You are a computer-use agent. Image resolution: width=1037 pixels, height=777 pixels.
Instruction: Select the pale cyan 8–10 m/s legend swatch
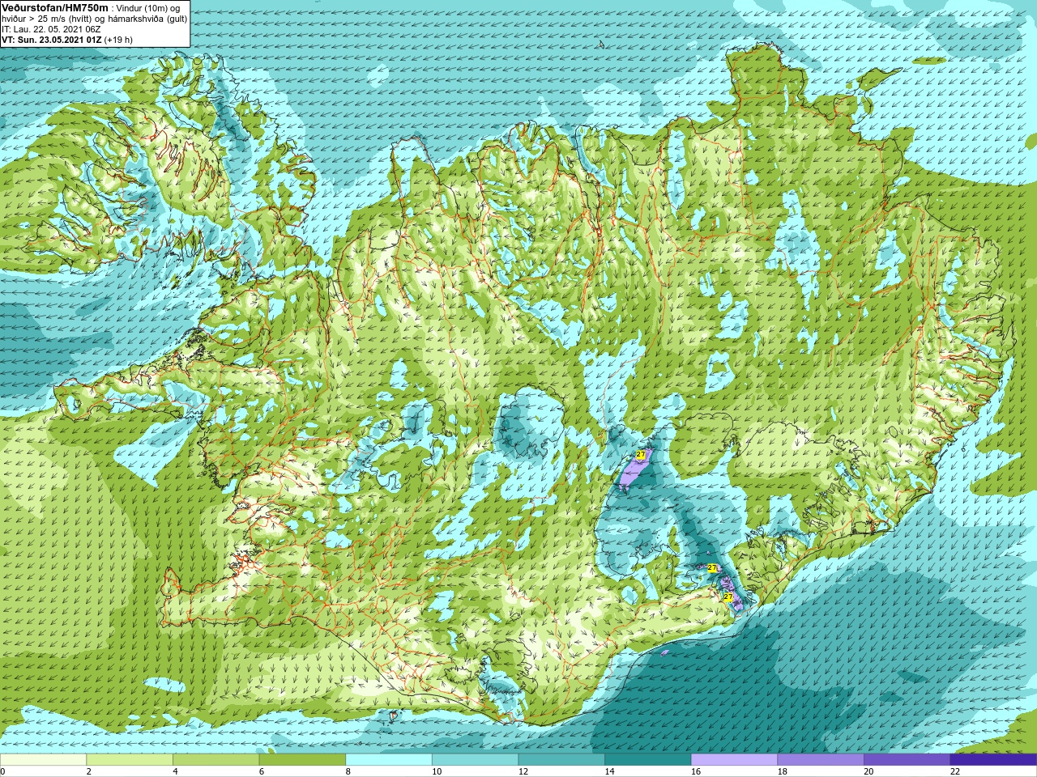point(389,759)
